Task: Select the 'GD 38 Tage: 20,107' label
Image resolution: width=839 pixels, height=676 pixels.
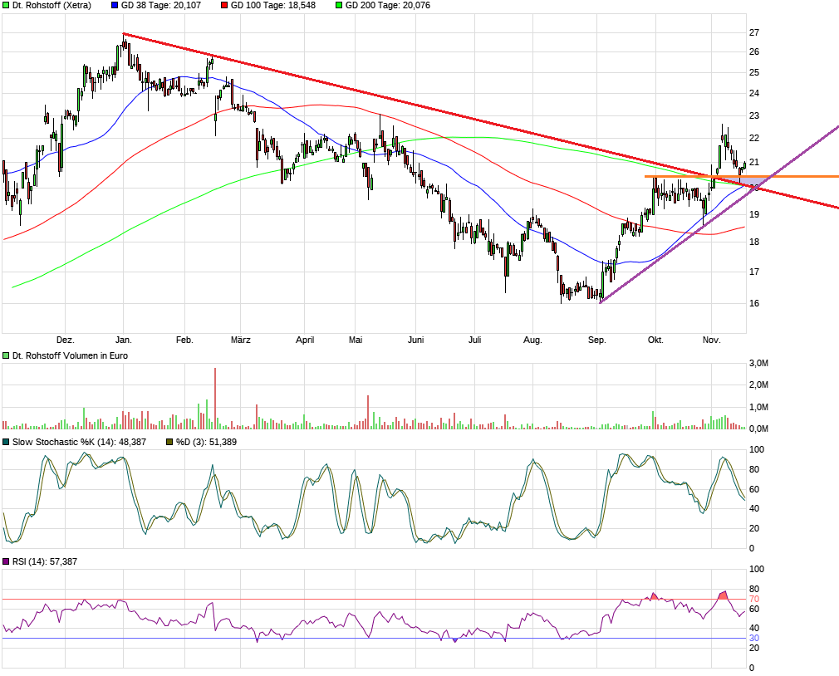Action: tap(161, 5)
